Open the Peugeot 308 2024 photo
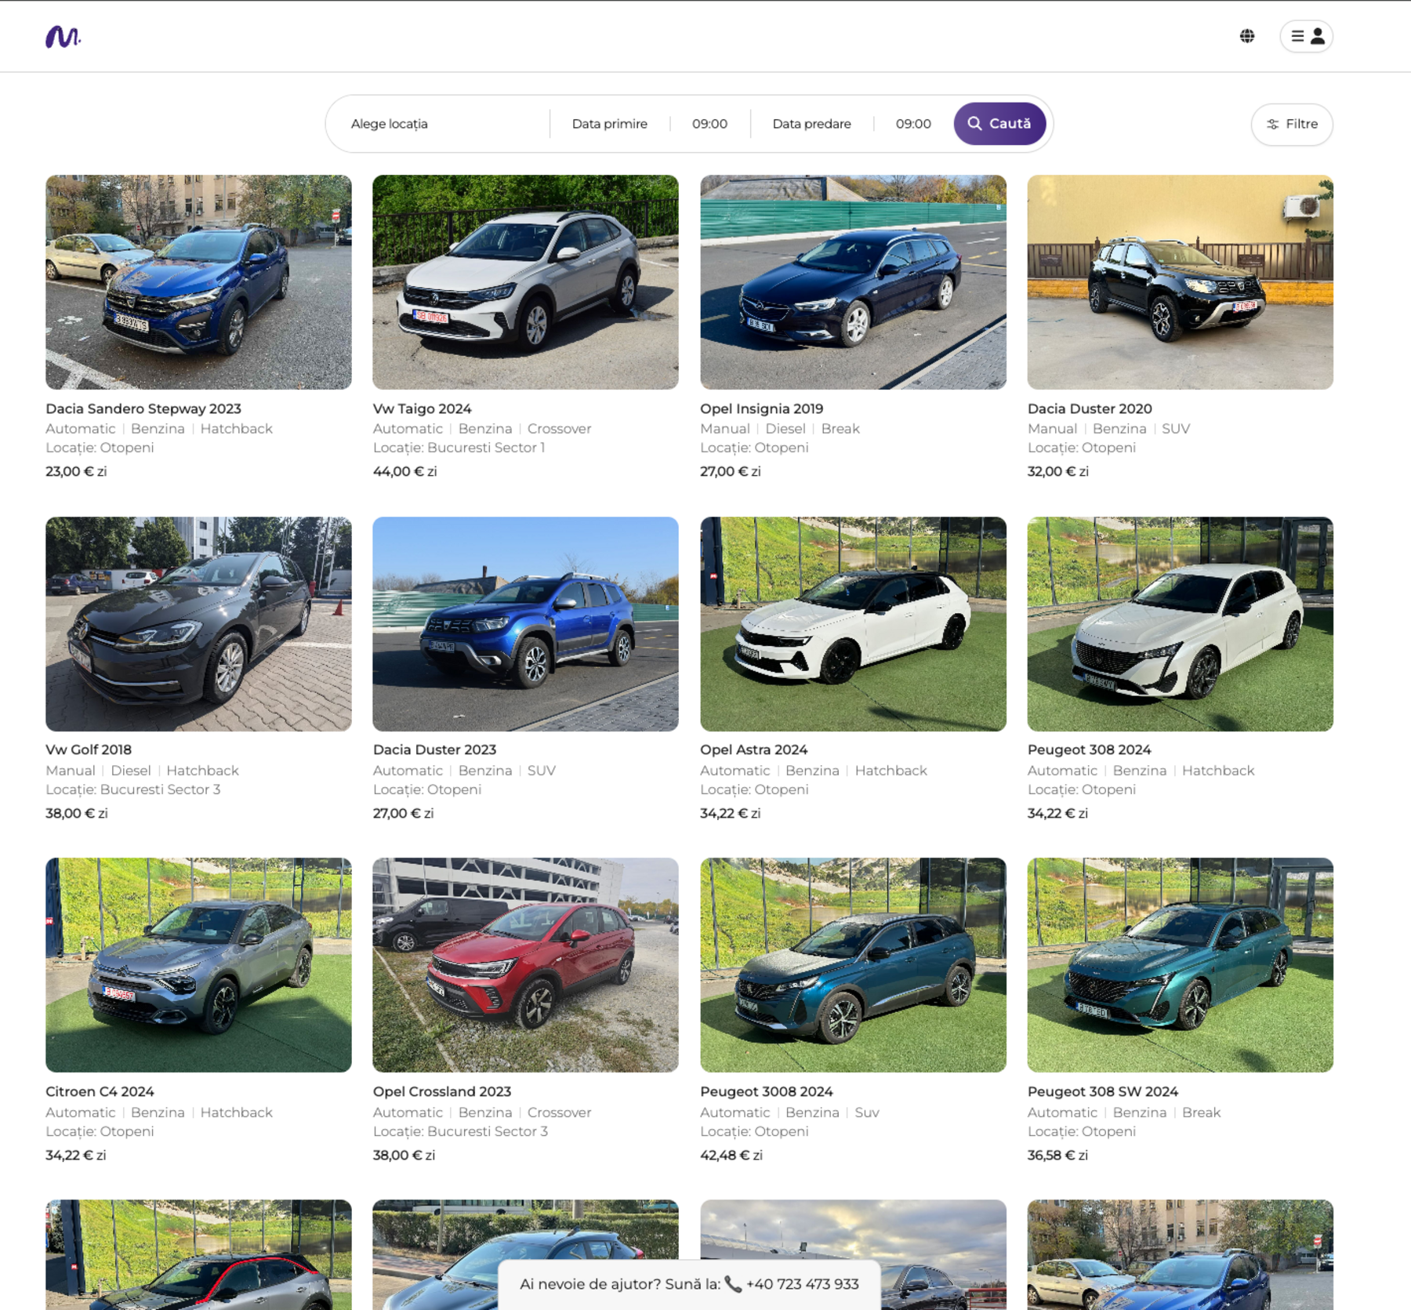 (1180, 624)
